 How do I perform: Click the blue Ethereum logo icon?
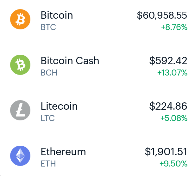pos(20,156)
